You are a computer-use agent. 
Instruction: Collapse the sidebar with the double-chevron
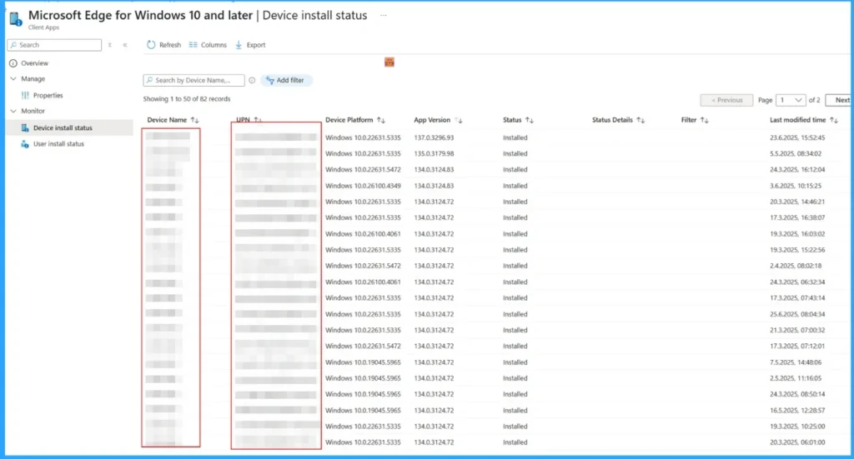[x=125, y=45]
